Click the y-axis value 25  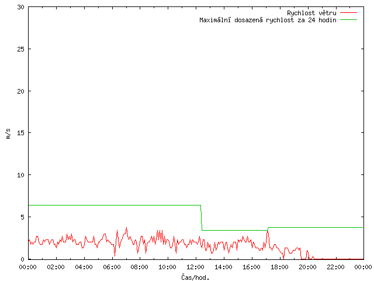click(21, 49)
